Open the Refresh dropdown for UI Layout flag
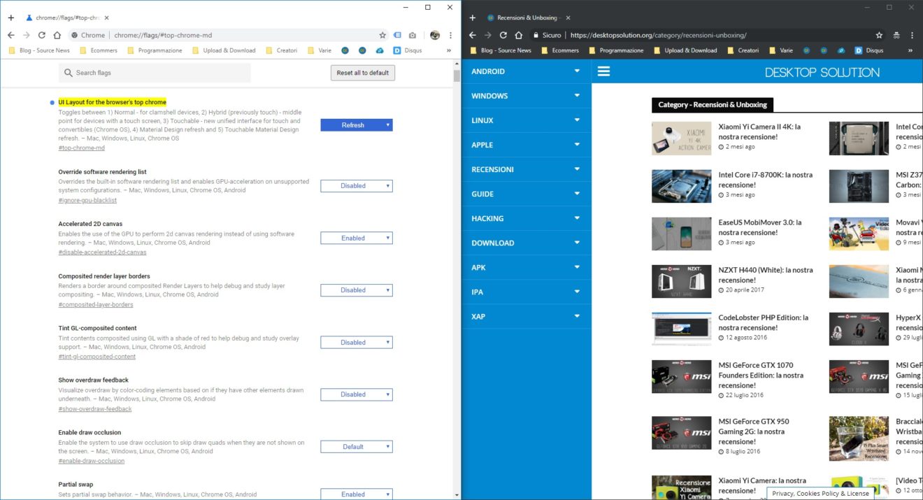 357,125
